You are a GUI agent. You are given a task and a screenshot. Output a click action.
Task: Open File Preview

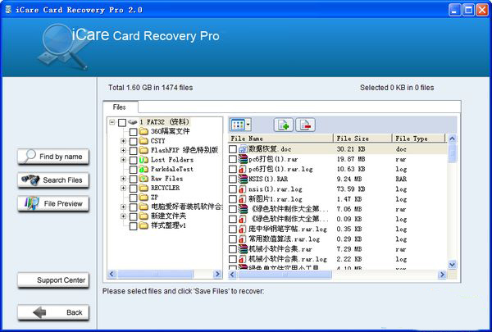(53, 203)
